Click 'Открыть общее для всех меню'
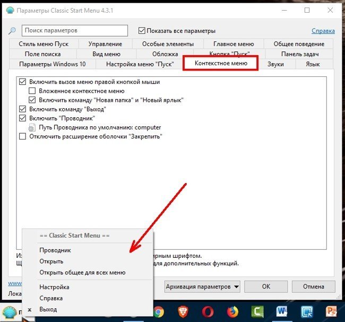 tap(88, 273)
